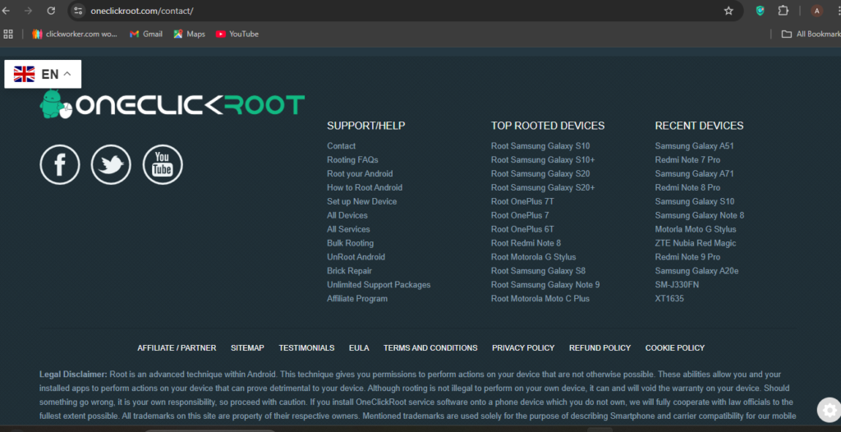Open Samsung Galaxy A20e recent device

coord(696,271)
